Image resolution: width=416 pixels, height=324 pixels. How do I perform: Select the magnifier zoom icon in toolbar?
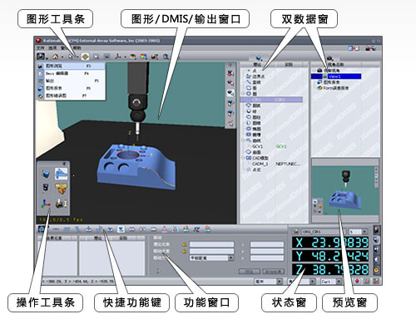click(x=166, y=56)
